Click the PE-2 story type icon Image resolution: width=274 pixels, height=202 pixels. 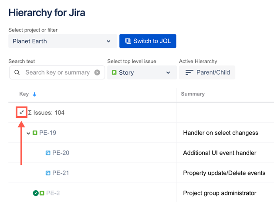click(42, 193)
